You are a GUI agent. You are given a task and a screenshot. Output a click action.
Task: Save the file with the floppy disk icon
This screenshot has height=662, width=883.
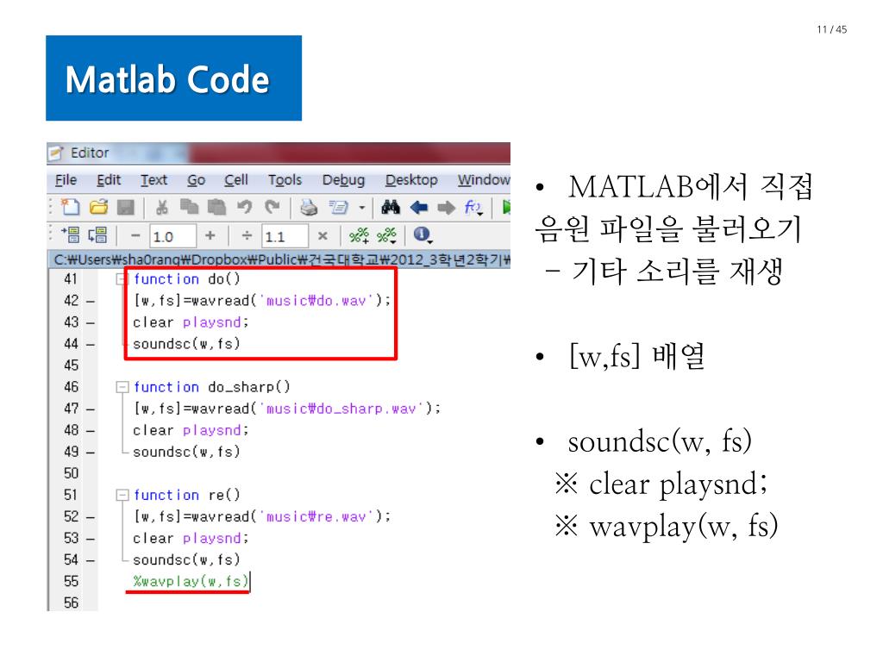point(126,208)
